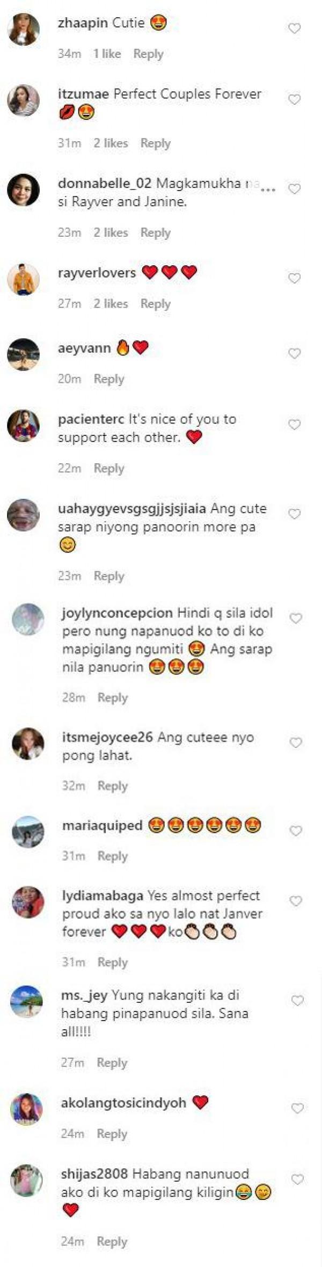Like aeyvann's fire emoji comment

click(x=294, y=353)
